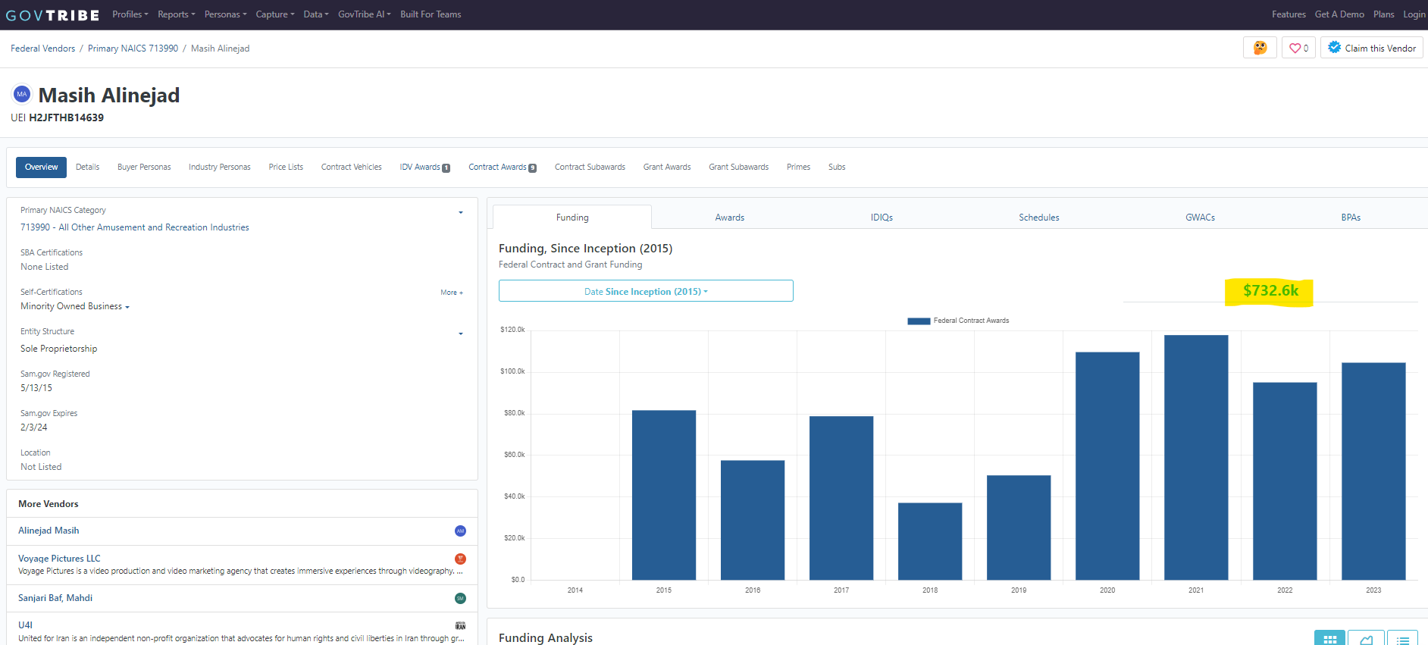Open the Reports dropdown menu
1428x645 pixels.
177,14
